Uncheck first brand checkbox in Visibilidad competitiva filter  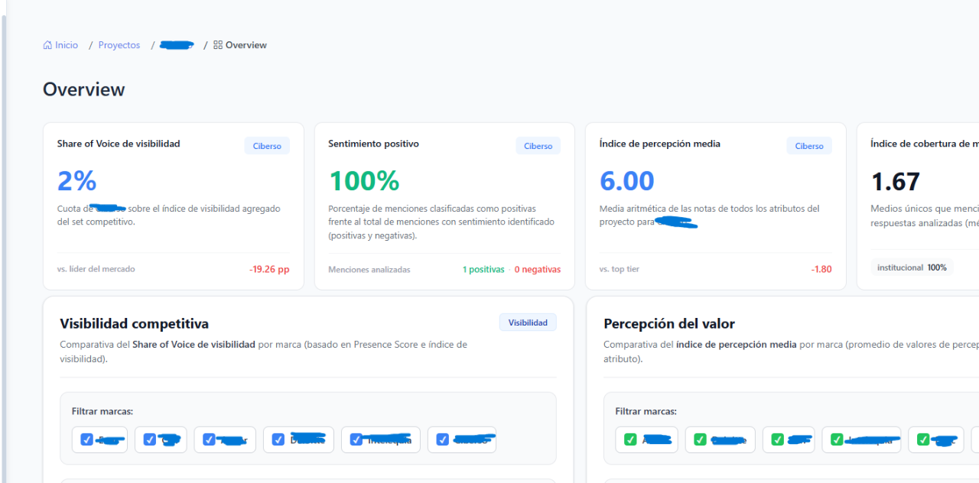86,439
